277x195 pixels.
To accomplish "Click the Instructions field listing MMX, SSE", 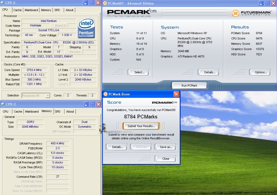I will point(59,57).
